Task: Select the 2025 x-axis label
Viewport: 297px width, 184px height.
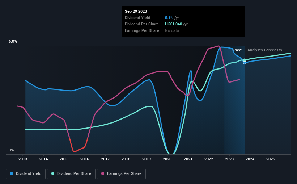Action: click(271, 159)
